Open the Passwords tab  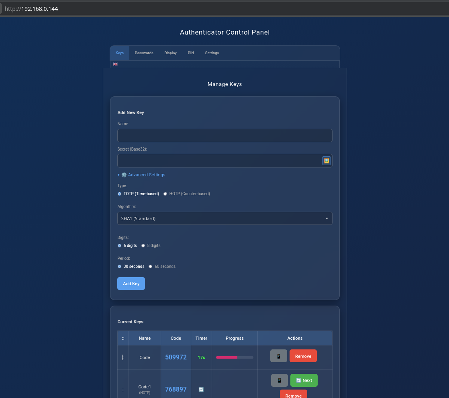tap(144, 53)
